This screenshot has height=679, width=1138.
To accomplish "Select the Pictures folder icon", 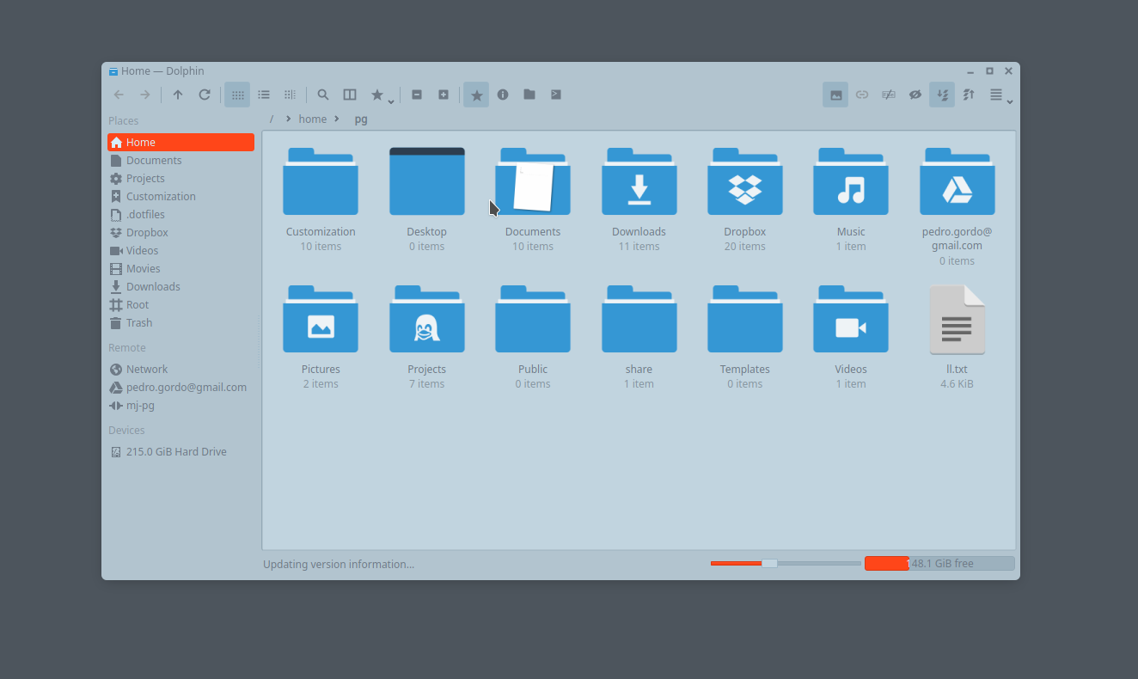I will tap(321, 319).
